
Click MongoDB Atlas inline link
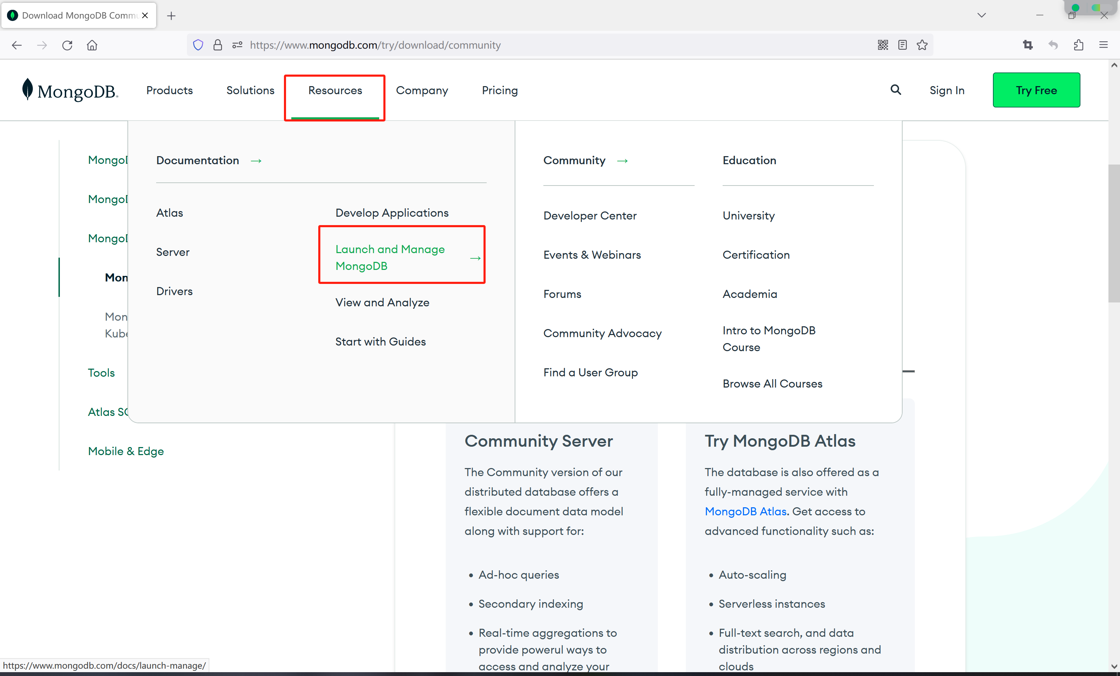(x=745, y=511)
